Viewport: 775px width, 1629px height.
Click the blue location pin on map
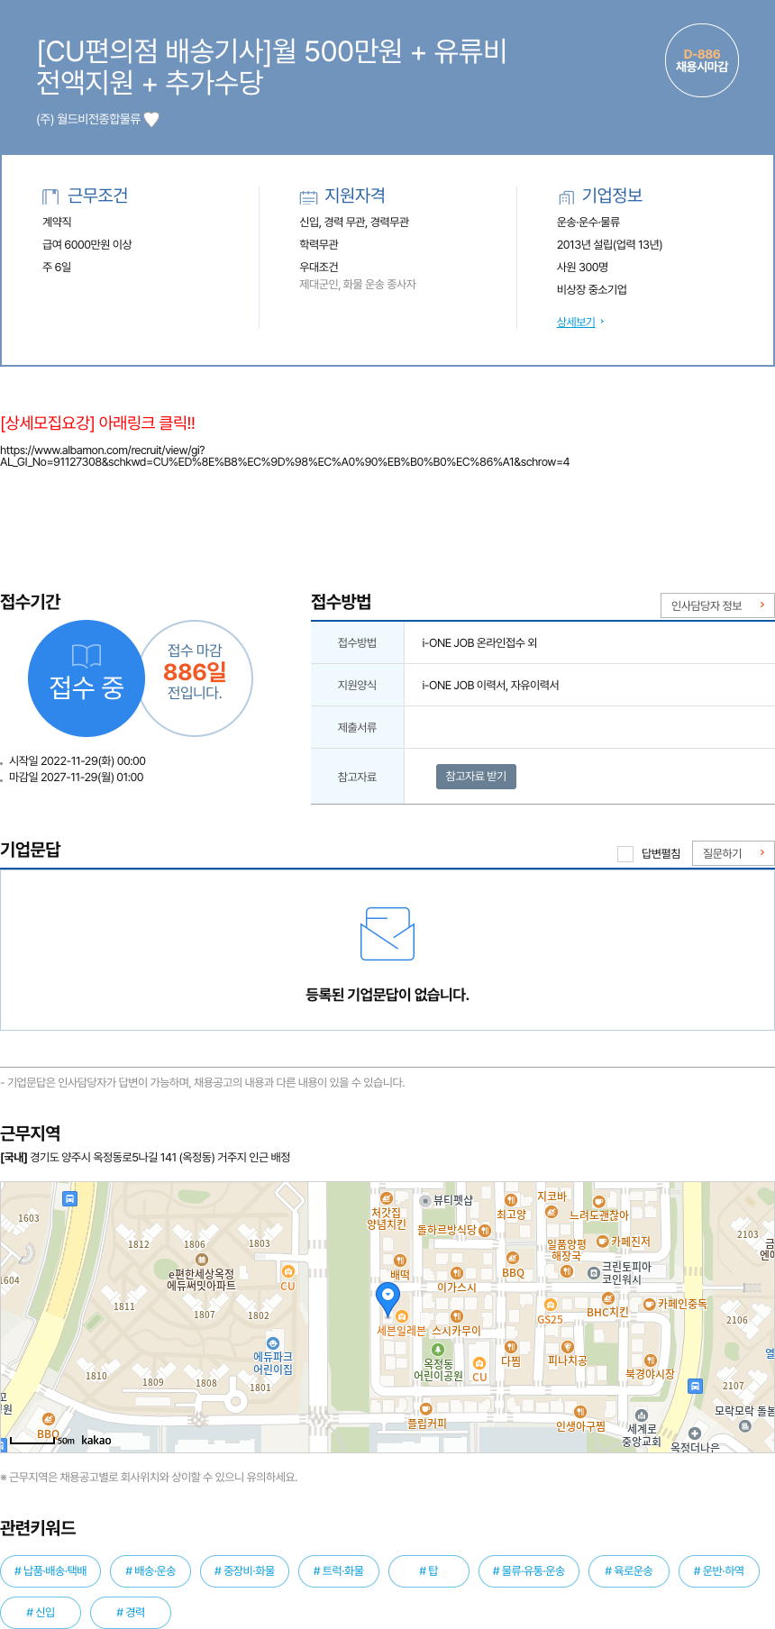pos(387,1298)
